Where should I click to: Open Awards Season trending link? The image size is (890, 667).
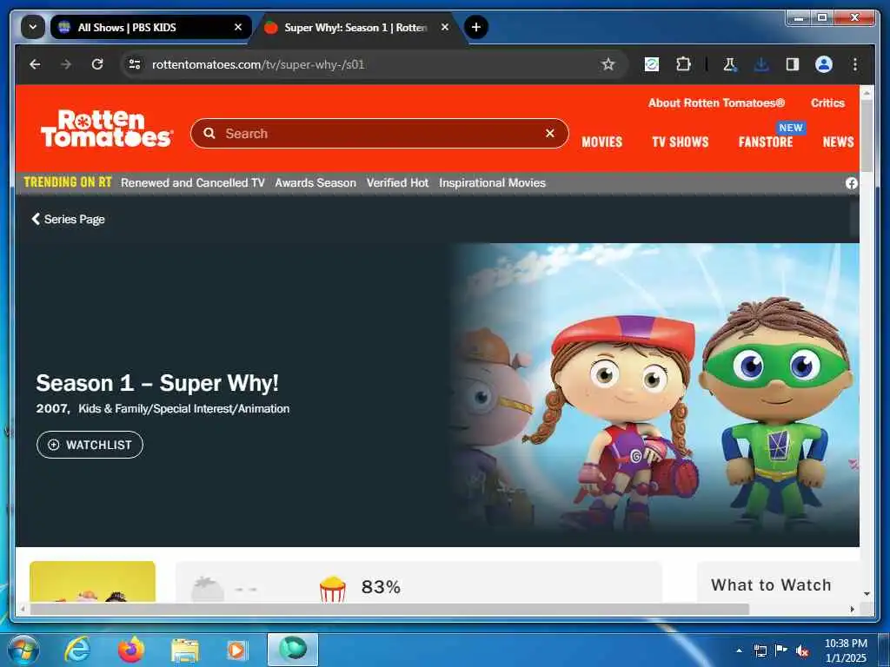click(x=315, y=182)
